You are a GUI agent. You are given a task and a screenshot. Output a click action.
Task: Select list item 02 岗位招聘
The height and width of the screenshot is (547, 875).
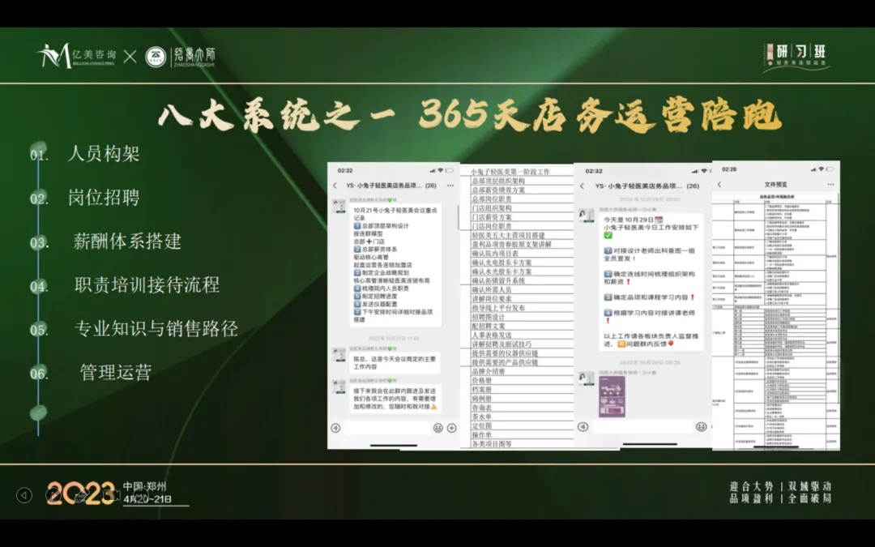[103, 197]
